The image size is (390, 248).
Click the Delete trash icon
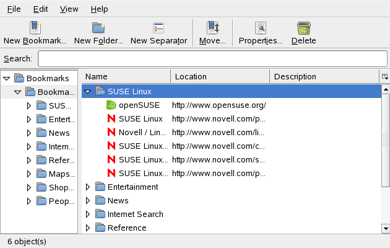click(x=303, y=28)
